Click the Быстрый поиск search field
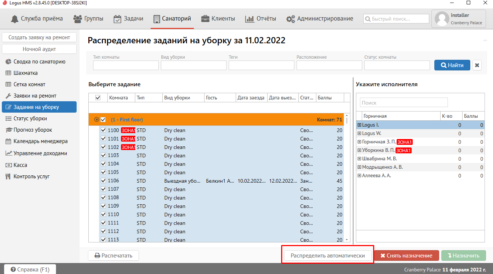The width and height of the screenshot is (493, 274). pos(396,19)
